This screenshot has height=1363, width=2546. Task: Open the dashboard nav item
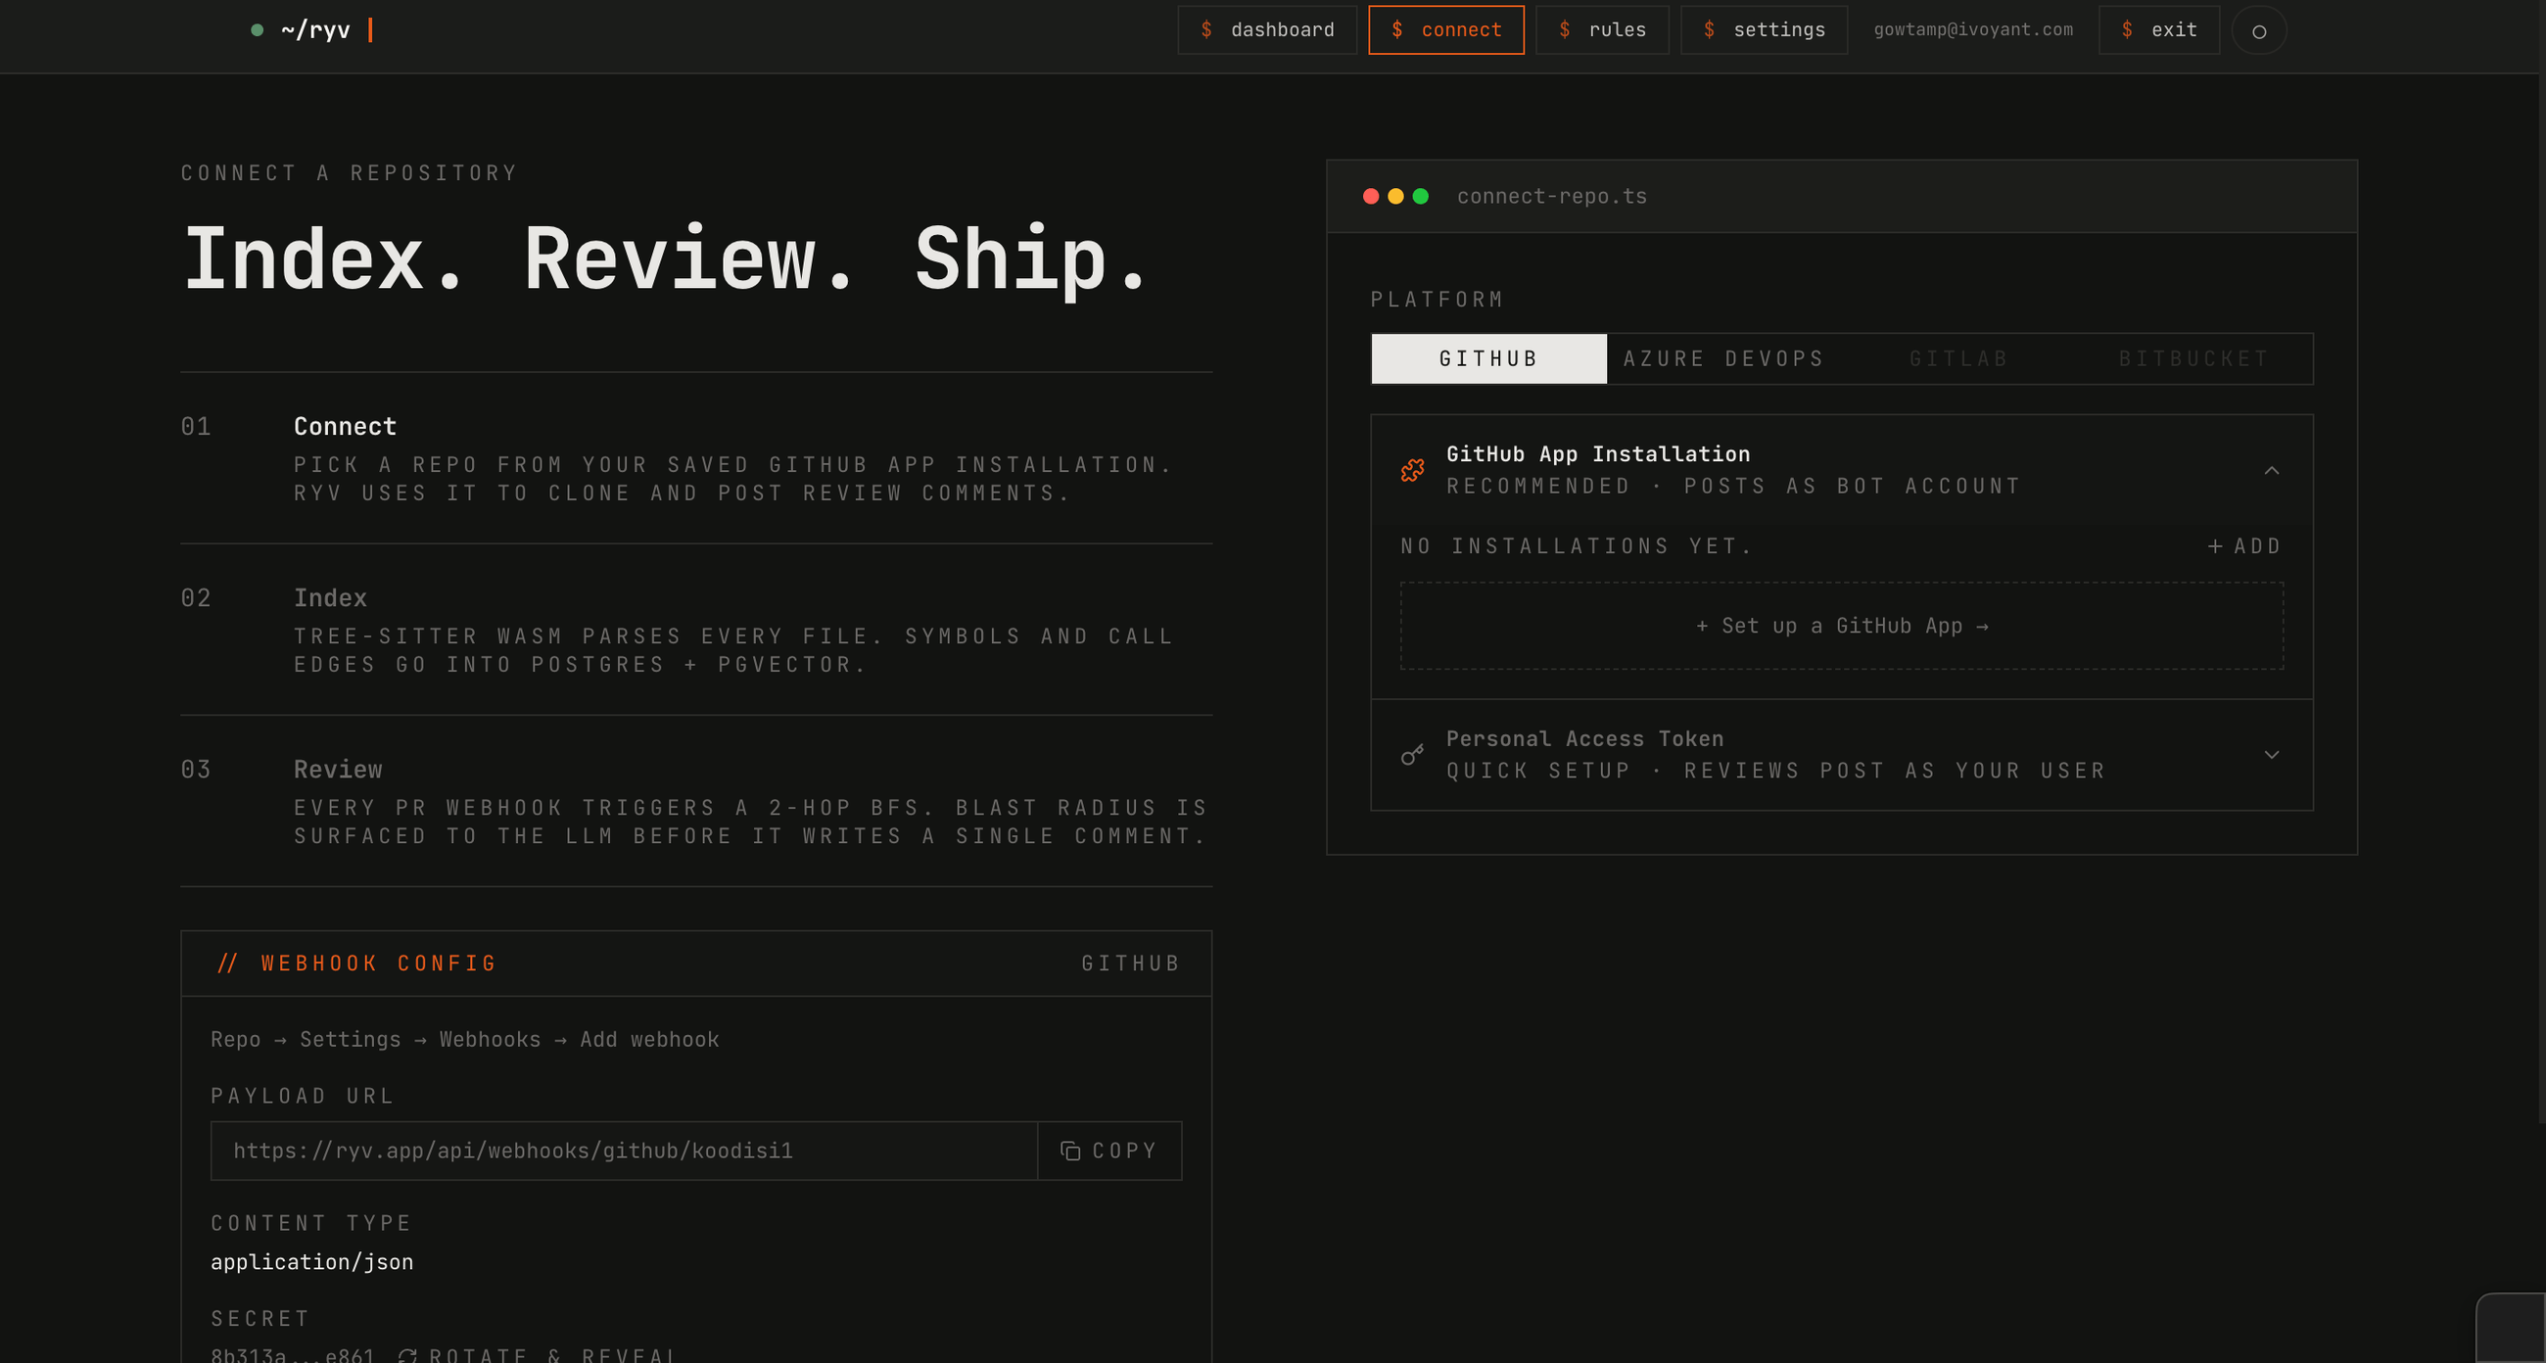[1267, 29]
